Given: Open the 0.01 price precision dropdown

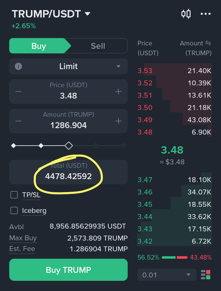Looking at the screenshot, I should [167, 275].
